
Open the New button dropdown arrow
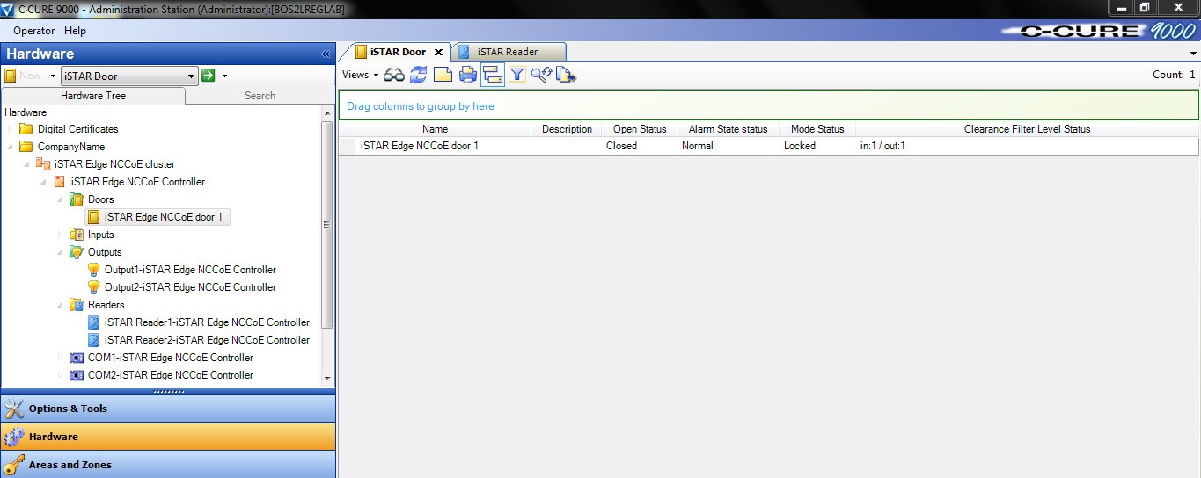coord(53,76)
